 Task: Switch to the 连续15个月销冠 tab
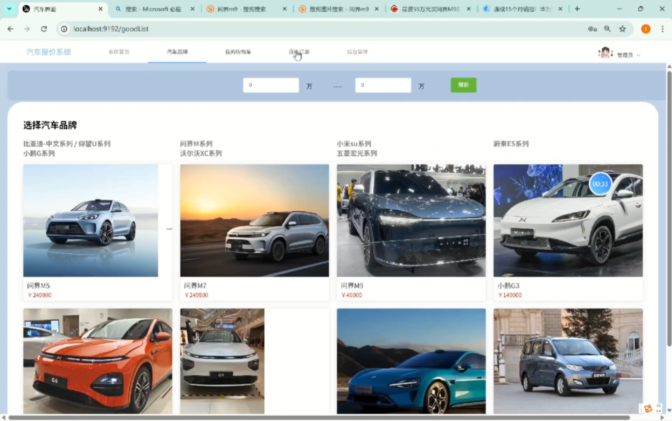click(522, 9)
